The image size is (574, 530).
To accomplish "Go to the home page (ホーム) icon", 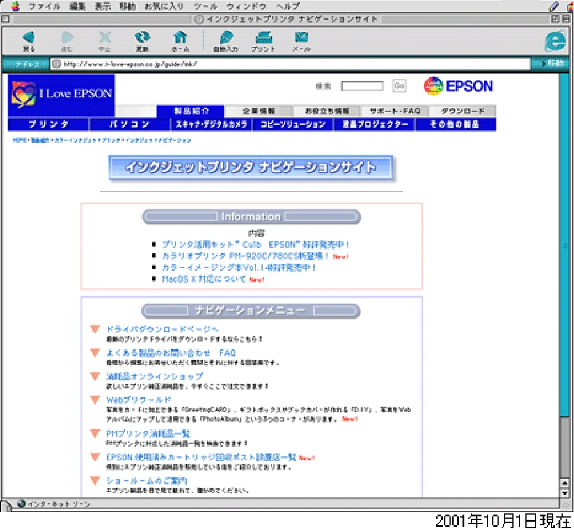I will pos(180,40).
